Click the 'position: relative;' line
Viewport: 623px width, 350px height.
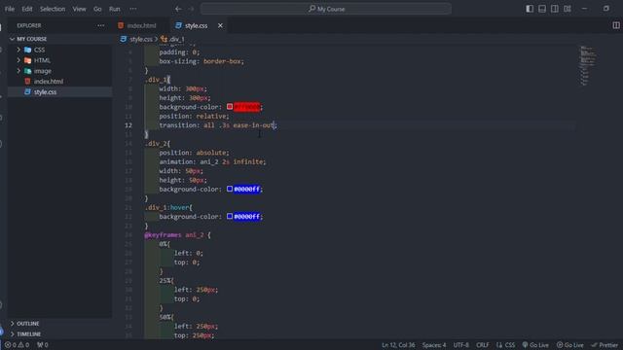tap(194, 116)
